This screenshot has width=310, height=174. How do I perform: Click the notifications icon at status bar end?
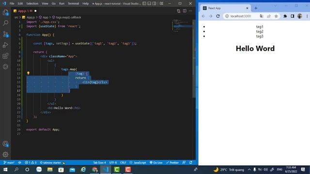(191, 162)
